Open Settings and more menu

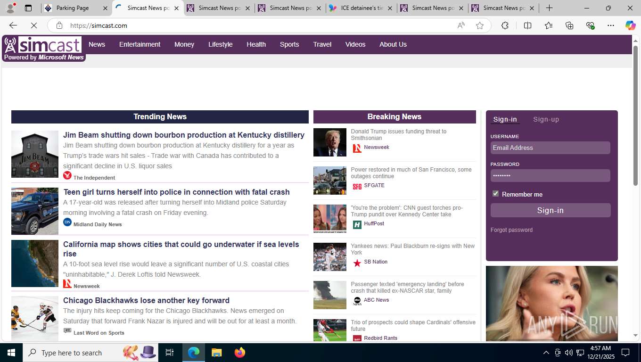click(611, 25)
